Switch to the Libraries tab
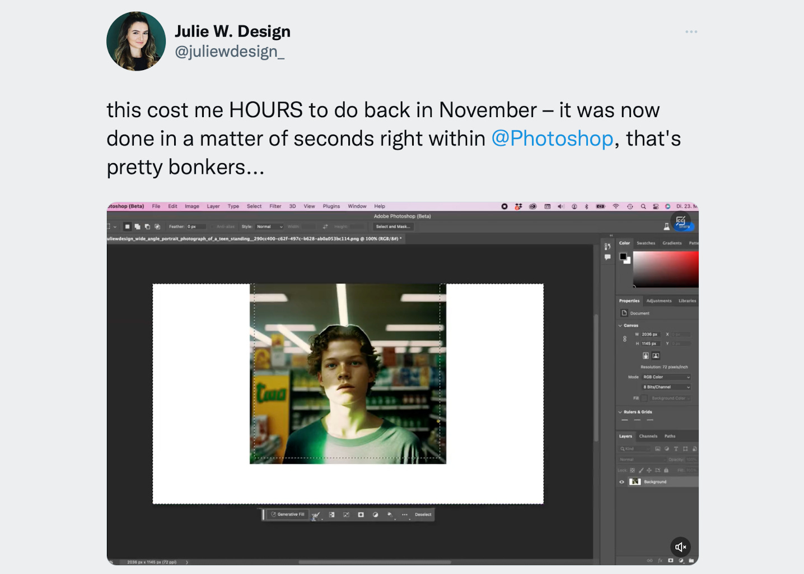The height and width of the screenshot is (574, 804). (x=688, y=301)
